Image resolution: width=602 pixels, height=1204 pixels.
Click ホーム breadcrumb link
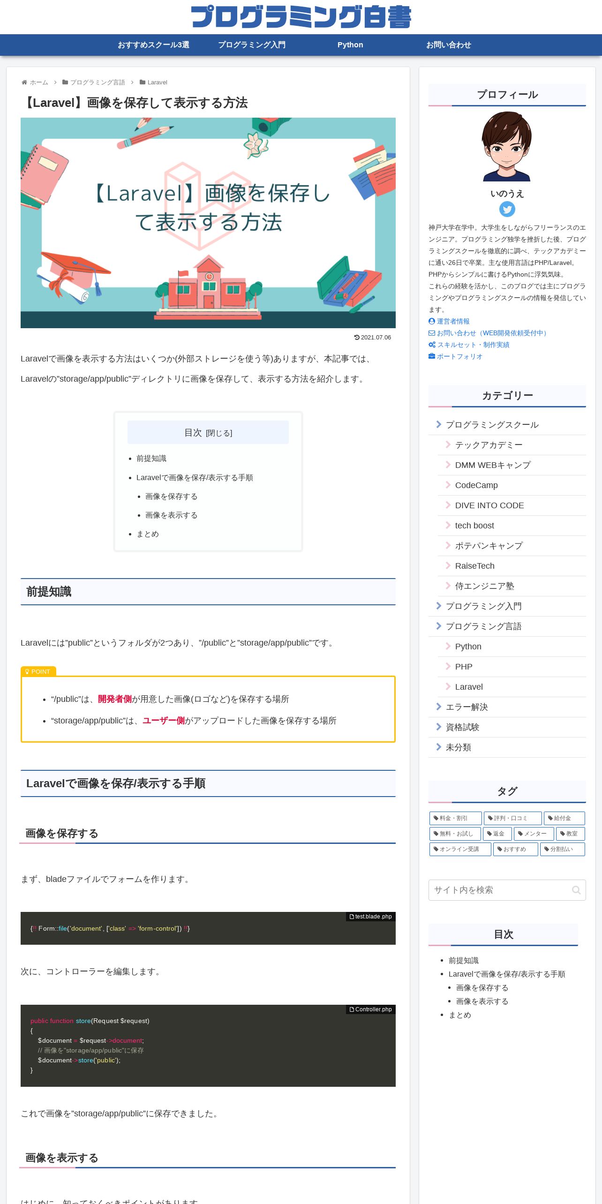[x=39, y=83]
